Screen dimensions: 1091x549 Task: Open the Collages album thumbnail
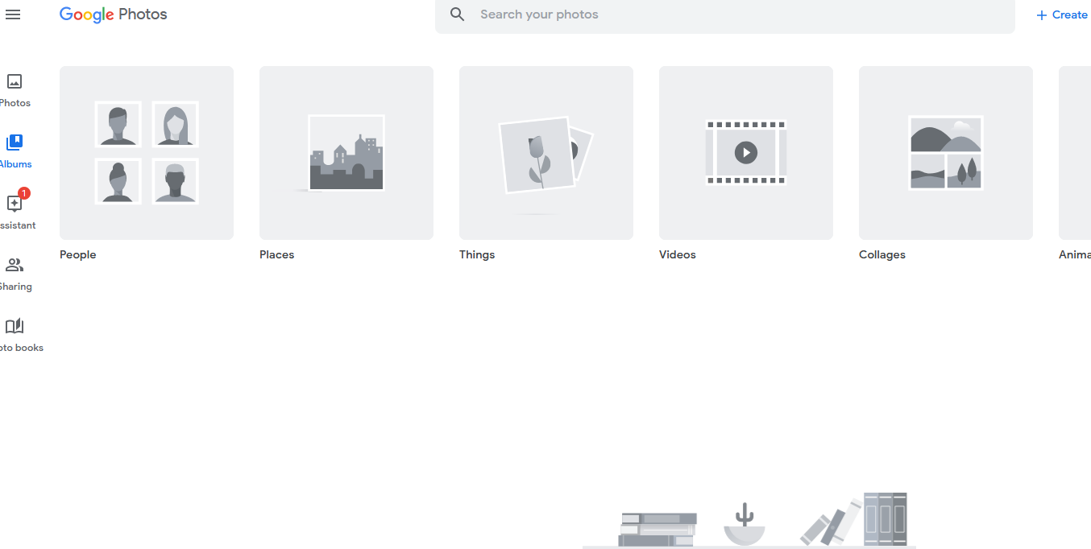point(946,153)
